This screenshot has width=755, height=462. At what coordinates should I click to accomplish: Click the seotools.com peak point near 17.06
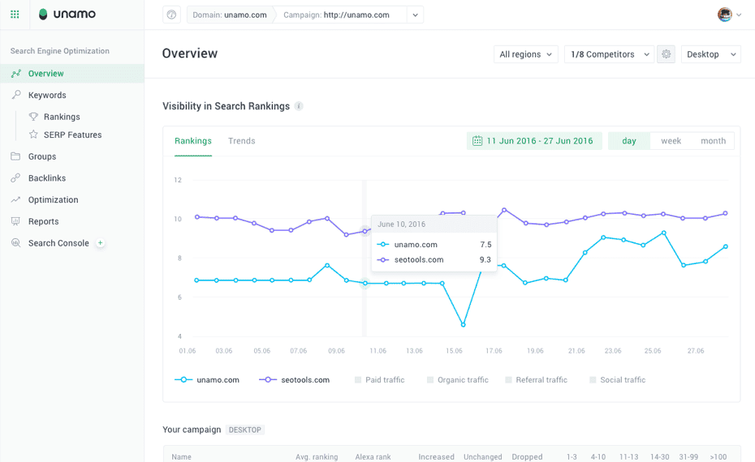tap(504, 210)
